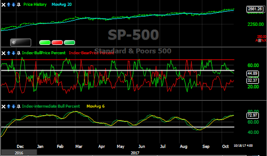Screen dimensions: 267x156
Task: Select the MovAvg 6 legend label
Action: (x=96, y=106)
